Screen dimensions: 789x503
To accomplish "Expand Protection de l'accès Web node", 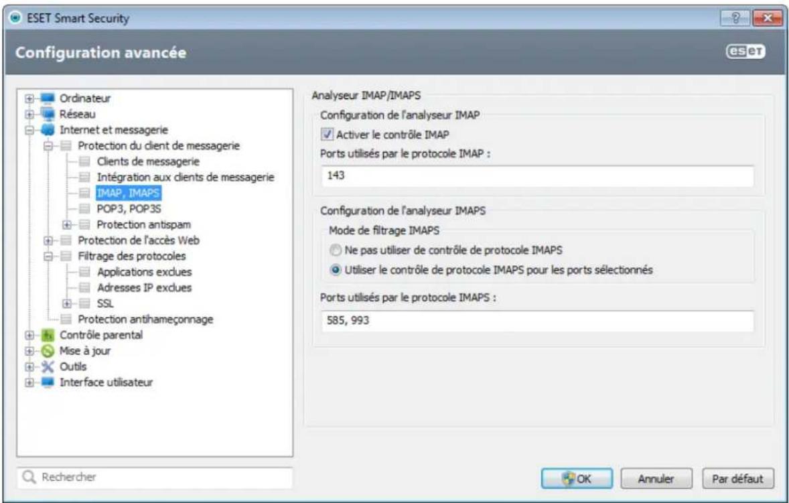I will point(48,240).
